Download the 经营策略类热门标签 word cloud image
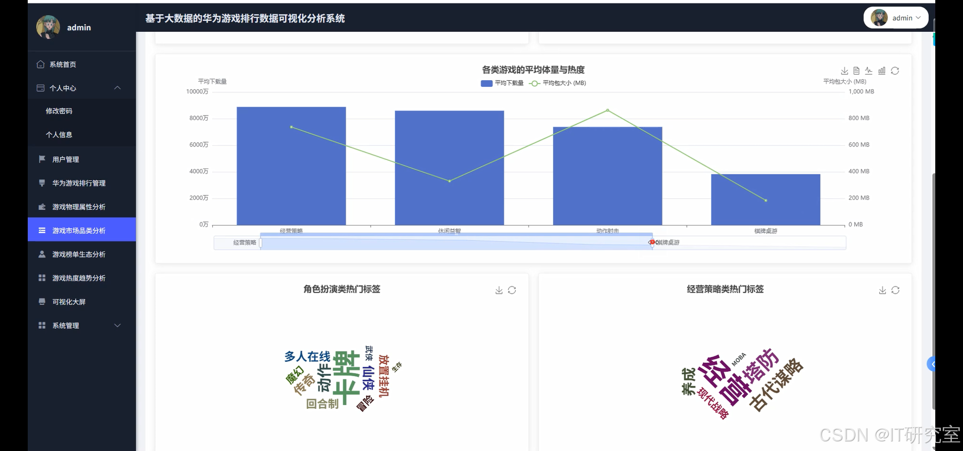The image size is (963, 451). (x=882, y=290)
